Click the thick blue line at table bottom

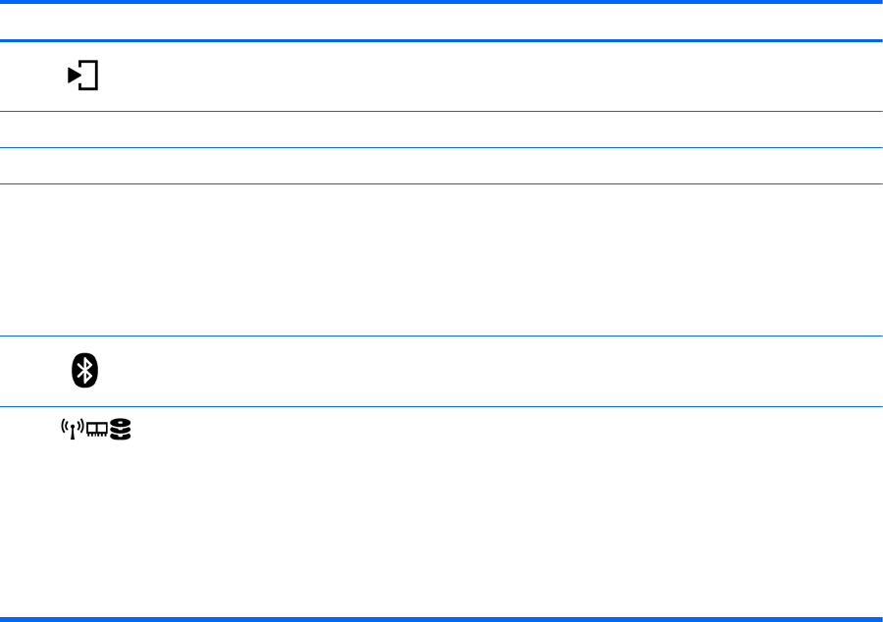pyautogui.click(x=441, y=618)
